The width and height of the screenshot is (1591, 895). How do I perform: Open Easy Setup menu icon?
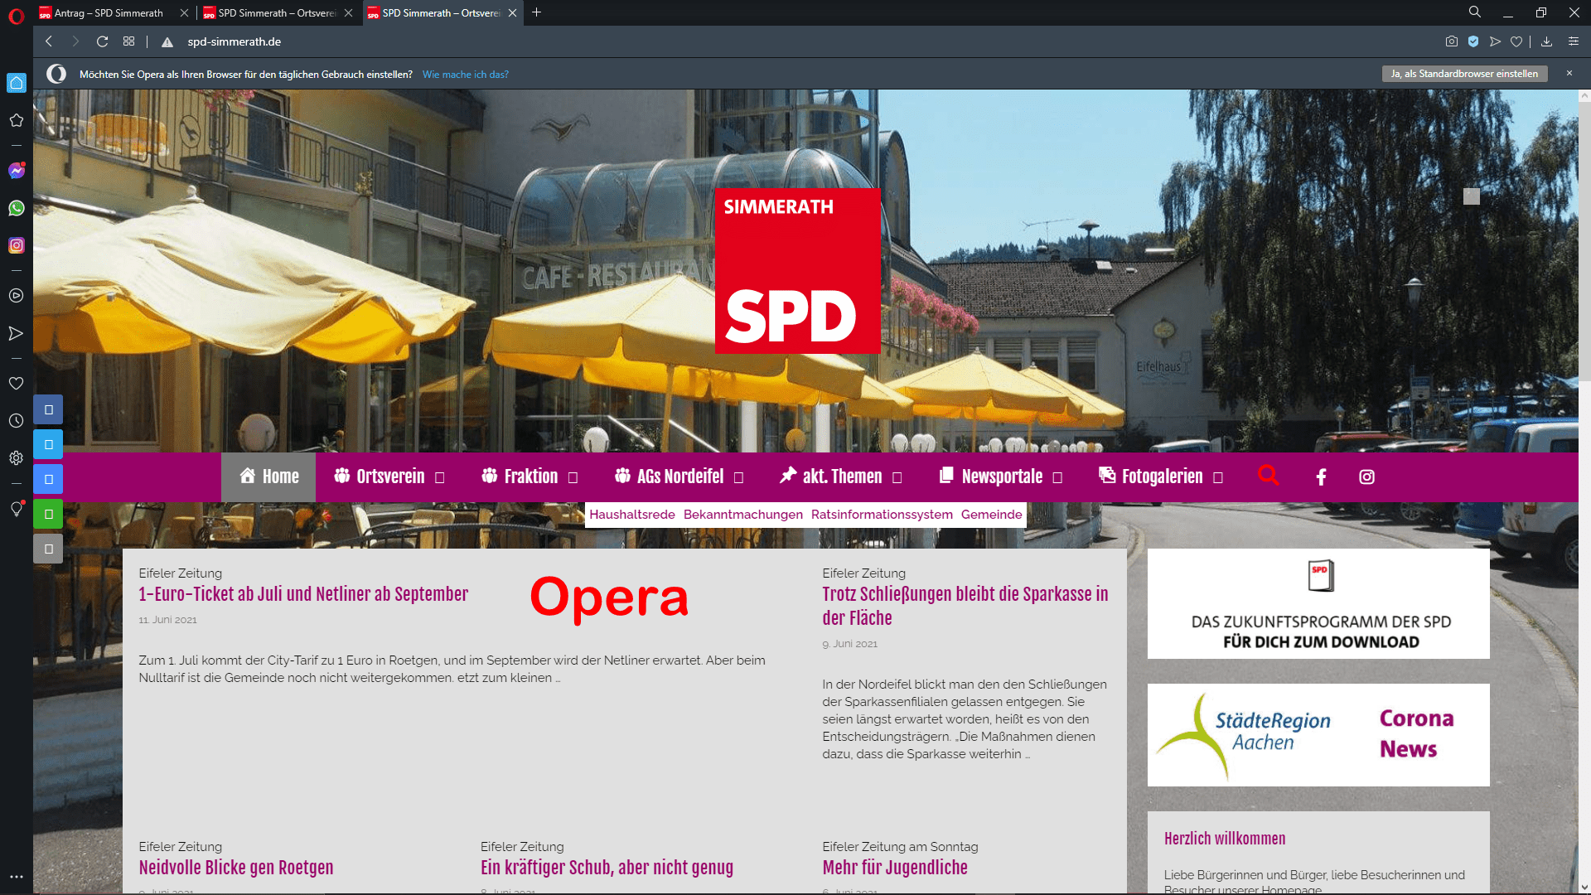(x=1573, y=41)
